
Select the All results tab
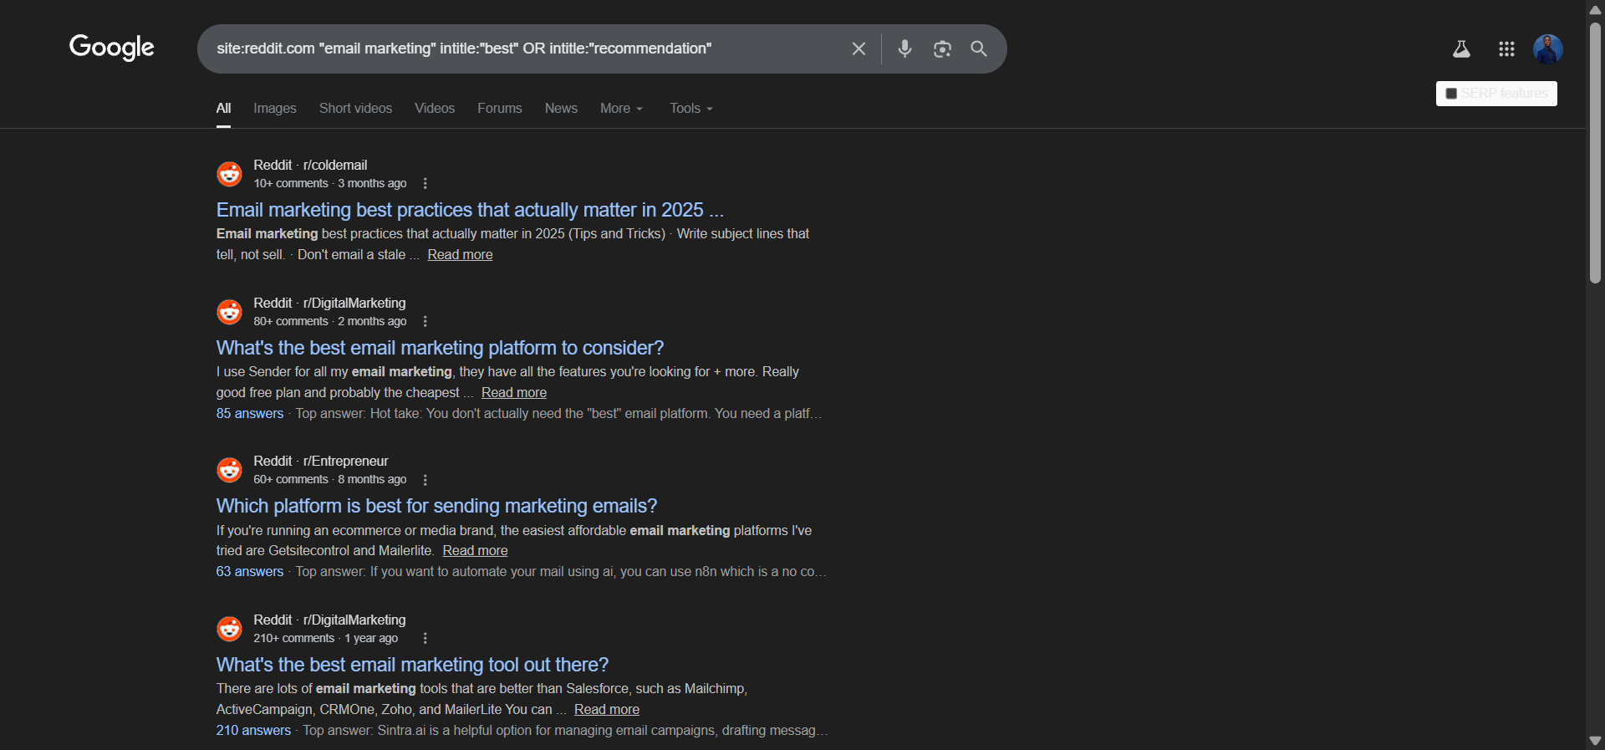(x=223, y=109)
